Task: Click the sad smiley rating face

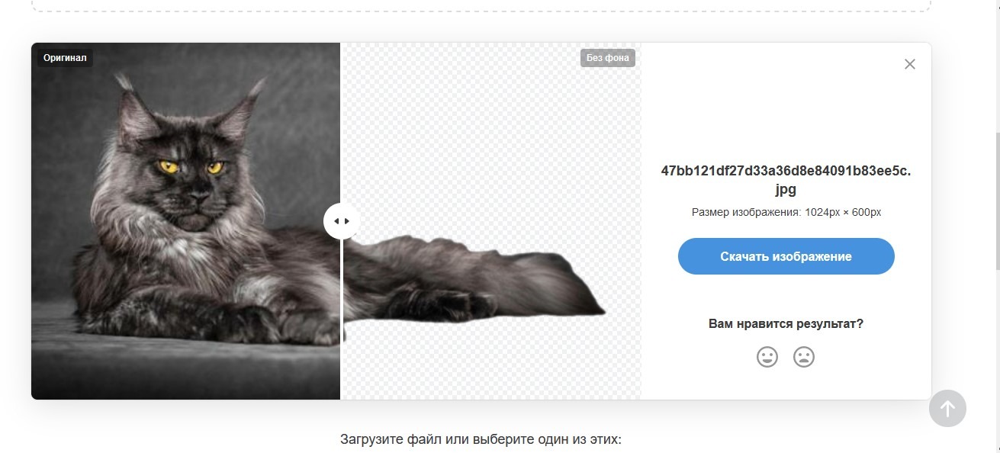Action: tap(804, 357)
